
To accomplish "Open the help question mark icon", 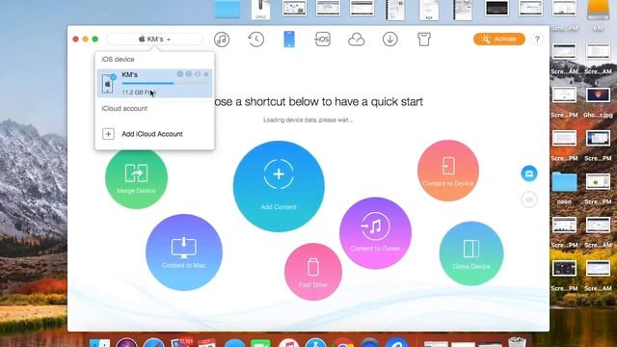I will [x=537, y=39].
